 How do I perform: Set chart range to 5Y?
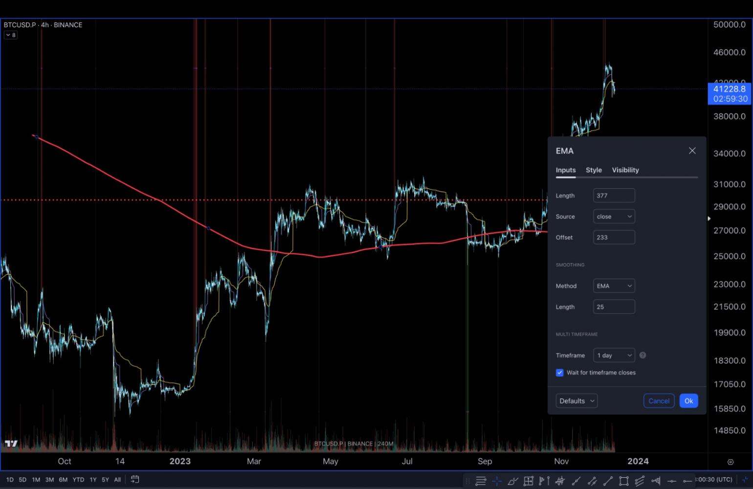pyautogui.click(x=105, y=480)
